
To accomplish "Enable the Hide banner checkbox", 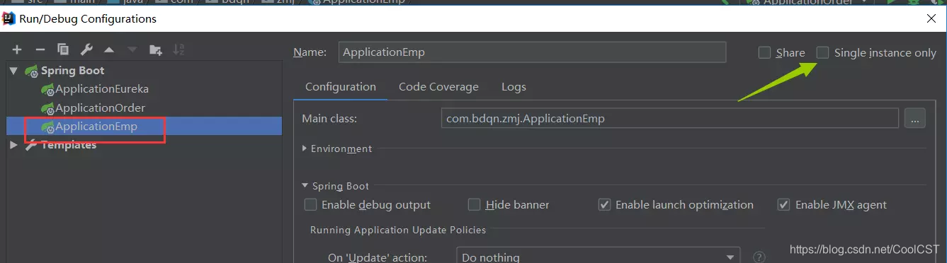I will (475, 205).
